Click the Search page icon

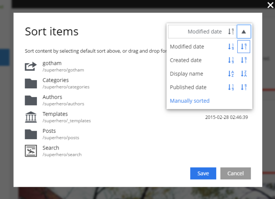(x=31, y=151)
